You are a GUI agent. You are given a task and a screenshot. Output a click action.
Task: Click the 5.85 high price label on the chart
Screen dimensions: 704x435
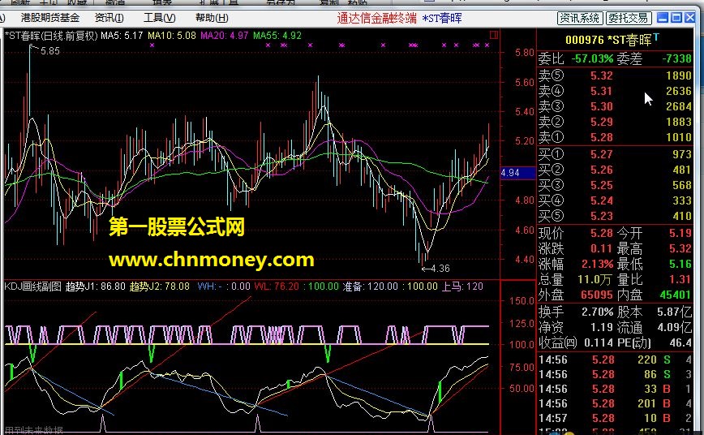tap(49, 51)
